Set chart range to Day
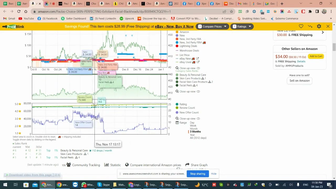Screen dimensions: 336x189 click(192, 123)
